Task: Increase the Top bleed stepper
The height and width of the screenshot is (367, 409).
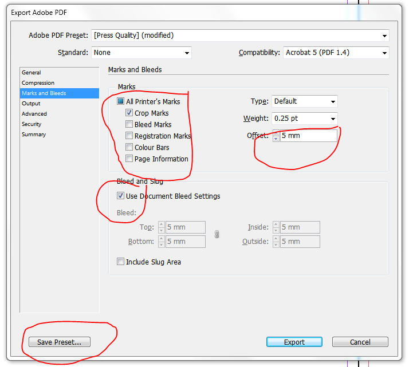Action: 162,224
